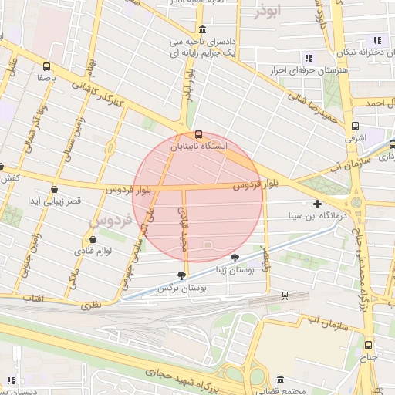The image size is (395, 395).
Task: Click the tree icon for بوستان نرگس
Action: pos(181,275)
